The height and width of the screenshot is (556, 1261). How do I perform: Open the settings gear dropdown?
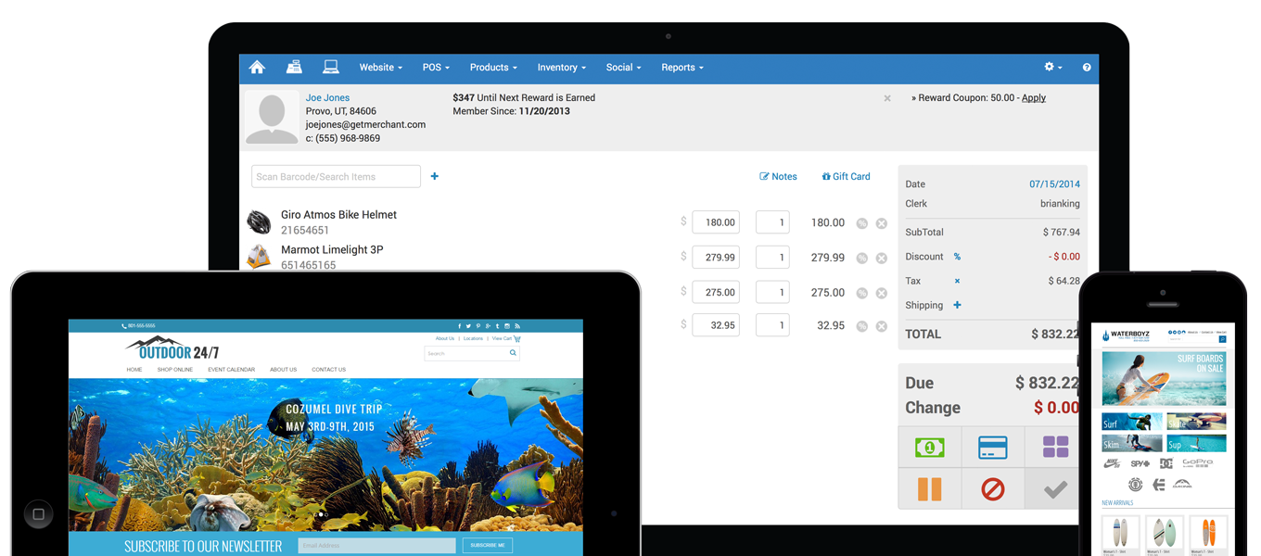pyautogui.click(x=1051, y=67)
